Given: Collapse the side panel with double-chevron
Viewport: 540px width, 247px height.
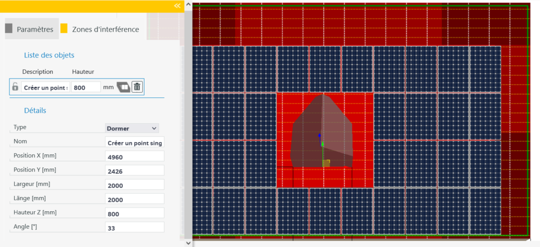Looking at the screenshot, I should point(177,5).
